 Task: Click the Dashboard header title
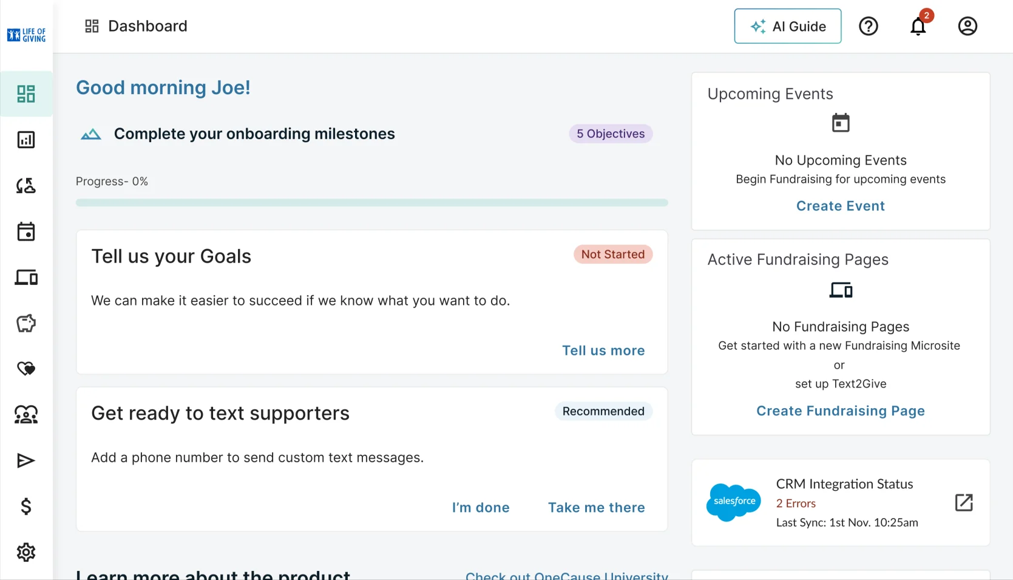coord(147,26)
